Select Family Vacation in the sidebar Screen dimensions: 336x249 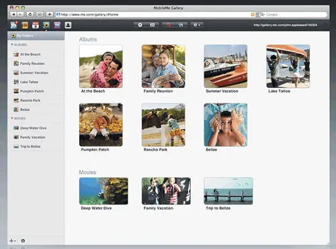pyautogui.click(x=36, y=137)
